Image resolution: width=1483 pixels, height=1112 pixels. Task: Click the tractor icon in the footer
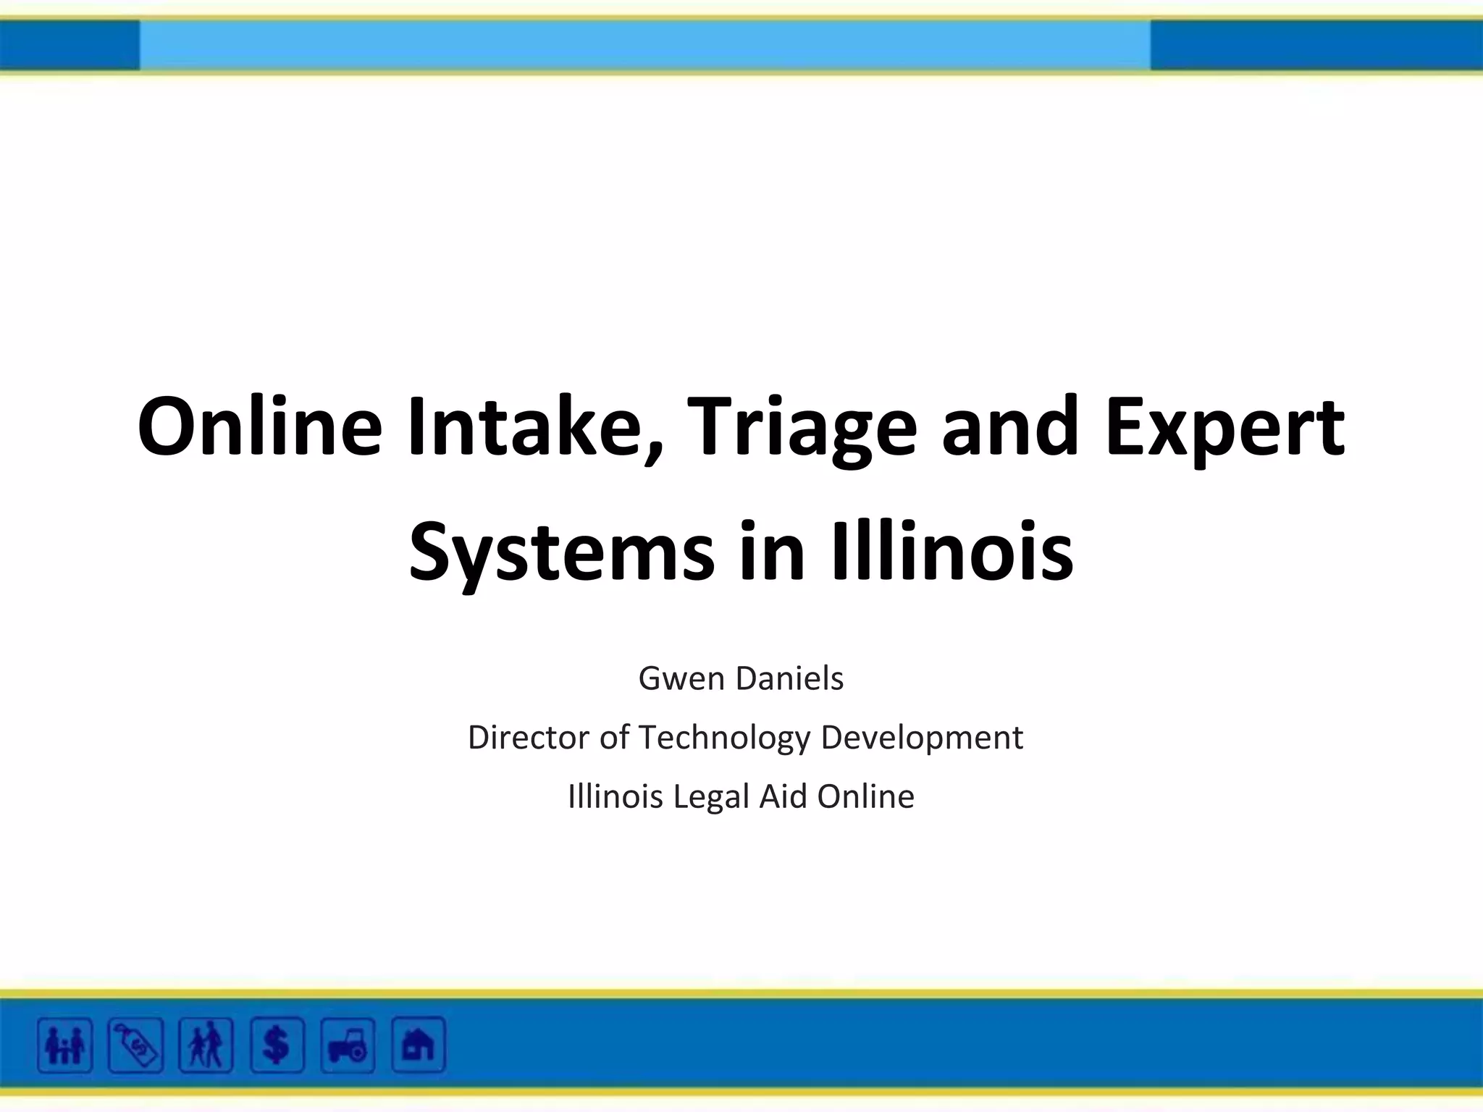pyautogui.click(x=348, y=1045)
